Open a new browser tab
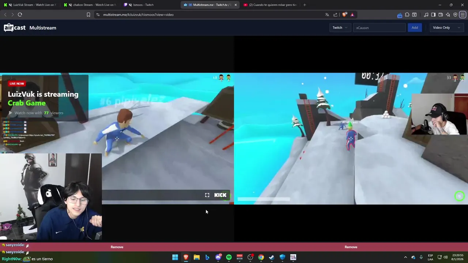 (304, 5)
